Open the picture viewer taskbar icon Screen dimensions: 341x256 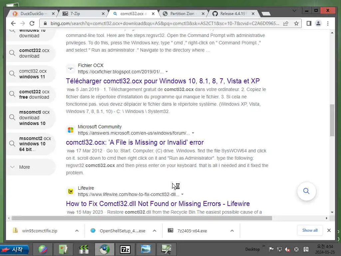click(146, 249)
